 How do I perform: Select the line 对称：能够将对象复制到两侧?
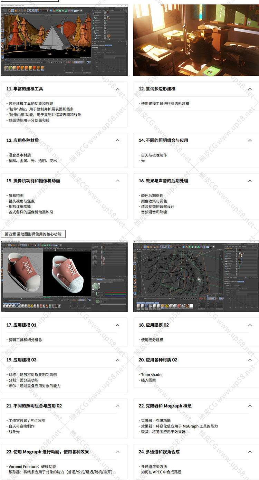click(32, 375)
